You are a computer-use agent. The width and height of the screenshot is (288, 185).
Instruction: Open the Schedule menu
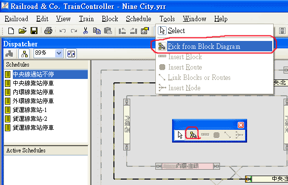pos(139,19)
